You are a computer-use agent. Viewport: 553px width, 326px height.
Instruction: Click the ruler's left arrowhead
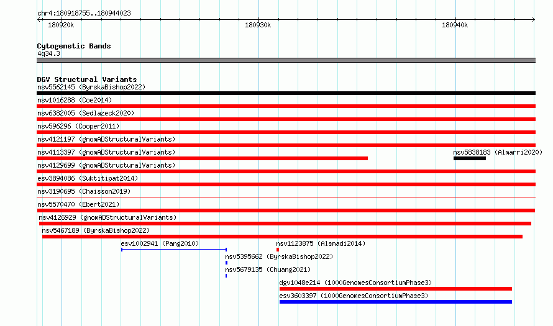(39, 20)
